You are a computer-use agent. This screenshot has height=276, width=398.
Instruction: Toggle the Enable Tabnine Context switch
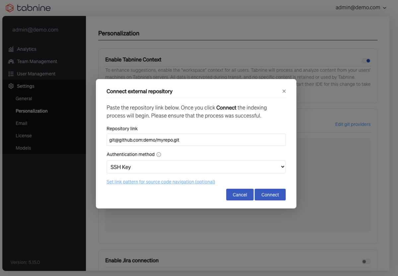pos(366,61)
